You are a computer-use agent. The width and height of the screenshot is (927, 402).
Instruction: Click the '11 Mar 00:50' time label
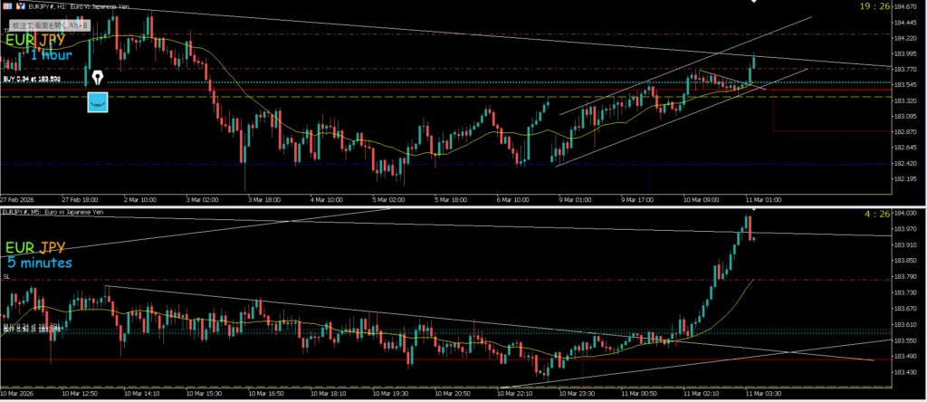(638, 393)
